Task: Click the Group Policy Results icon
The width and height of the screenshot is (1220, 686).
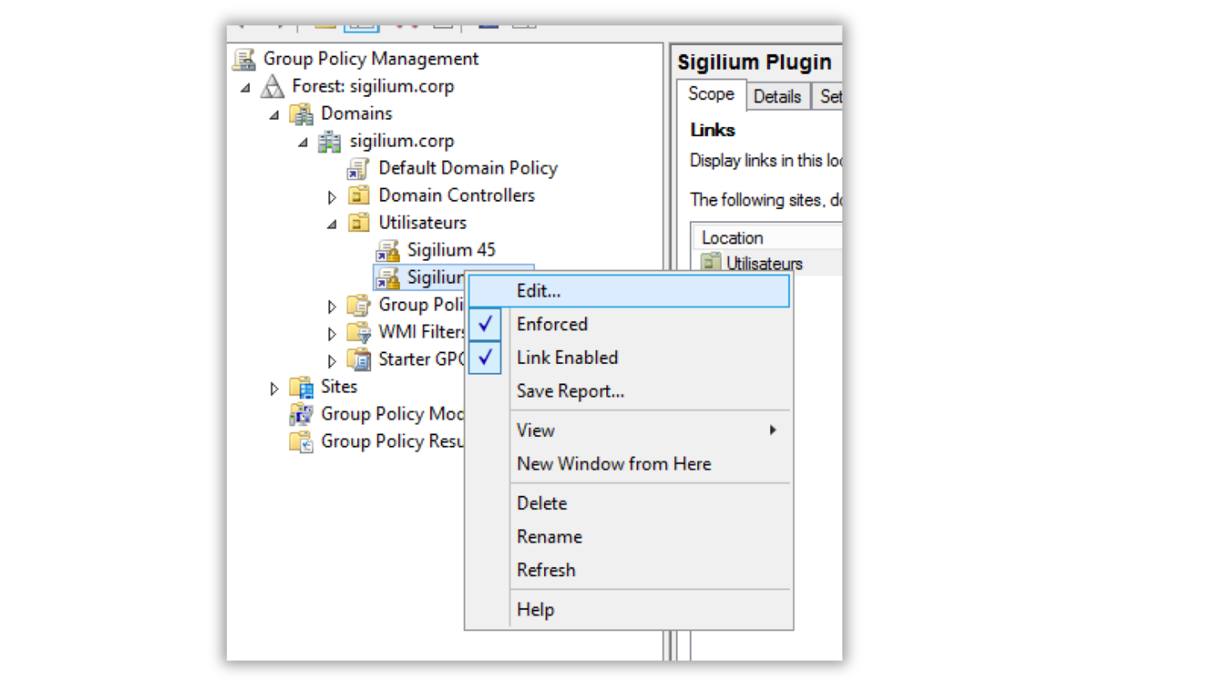Action: click(x=301, y=441)
